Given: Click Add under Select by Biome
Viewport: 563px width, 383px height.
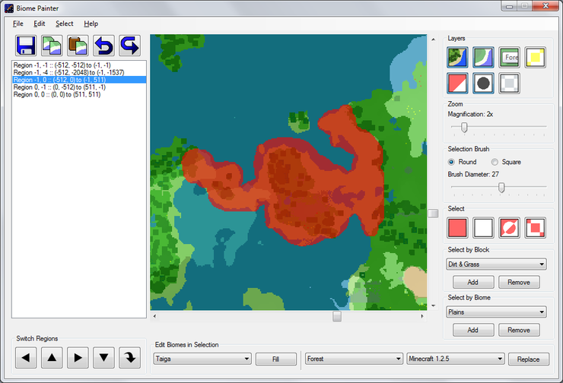Looking at the screenshot, I should click(473, 330).
